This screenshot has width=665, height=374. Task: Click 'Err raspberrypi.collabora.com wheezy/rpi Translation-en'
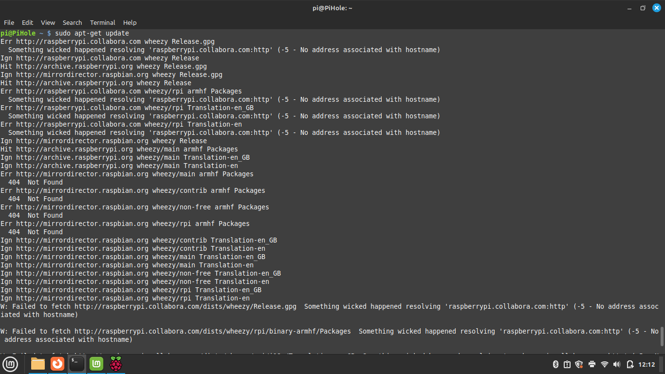[121, 124]
